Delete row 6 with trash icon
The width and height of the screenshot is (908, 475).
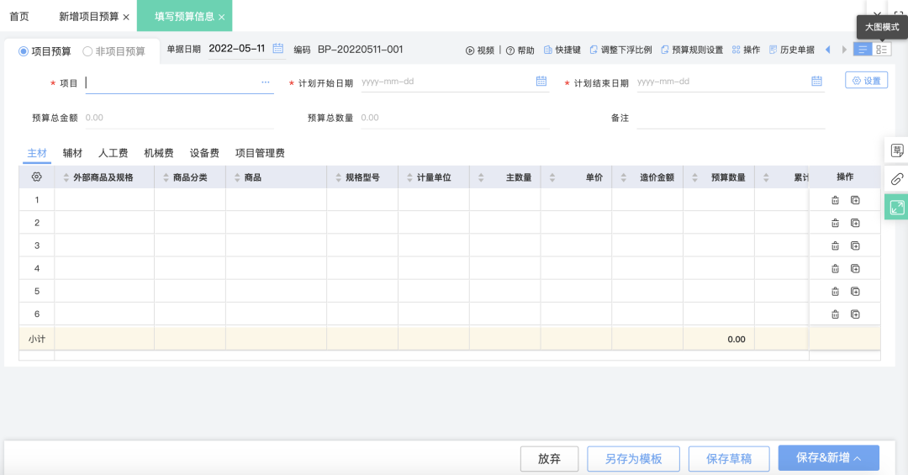835,314
